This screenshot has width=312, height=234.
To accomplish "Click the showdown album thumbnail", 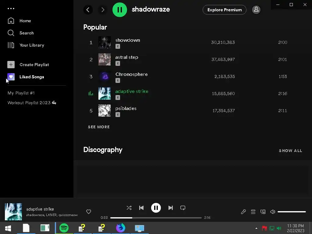I will click(x=105, y=42).
